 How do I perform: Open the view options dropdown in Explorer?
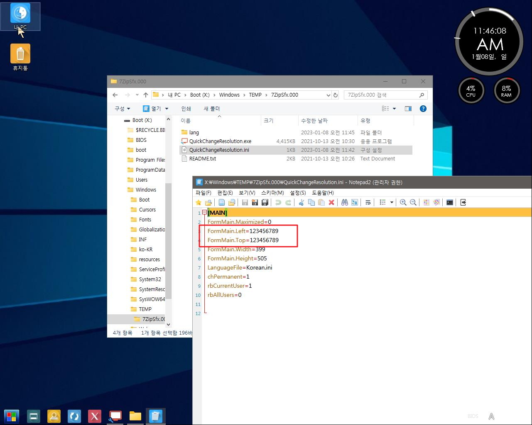coord(394,109)
